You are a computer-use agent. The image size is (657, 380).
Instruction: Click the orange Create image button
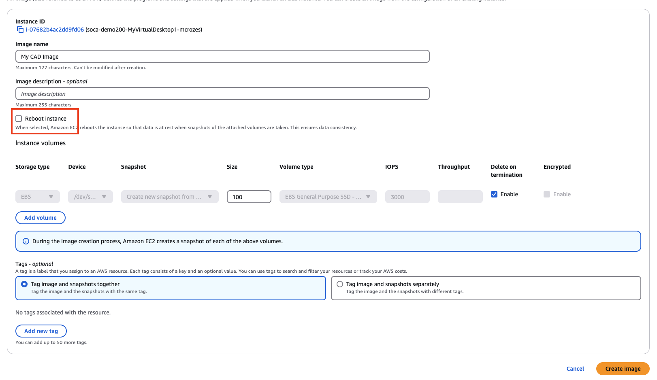click(623, 369)
